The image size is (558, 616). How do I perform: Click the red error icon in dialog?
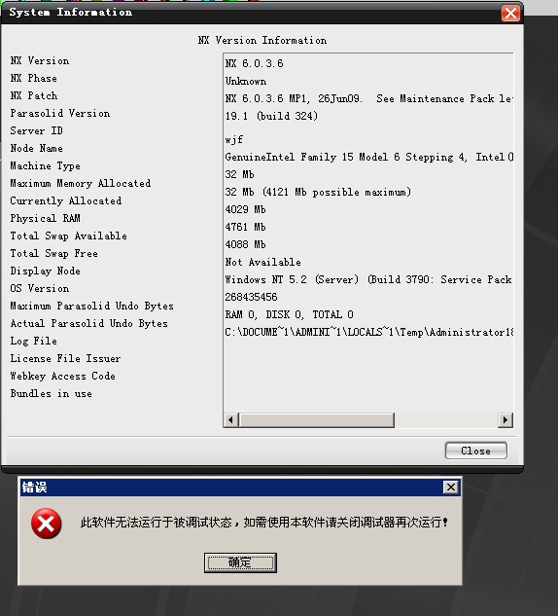47,524
